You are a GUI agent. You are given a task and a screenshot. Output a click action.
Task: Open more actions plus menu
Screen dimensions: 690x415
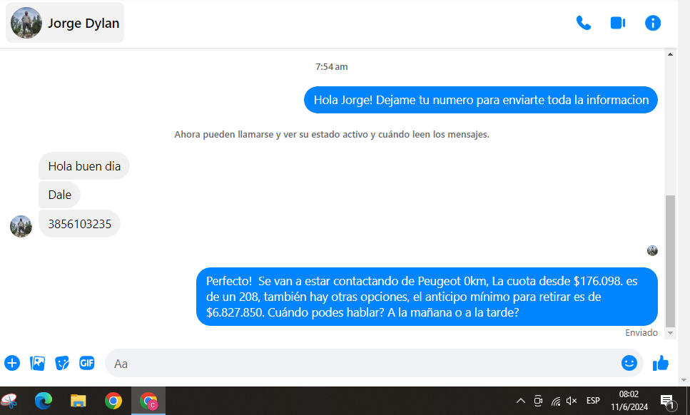point(12,363)
